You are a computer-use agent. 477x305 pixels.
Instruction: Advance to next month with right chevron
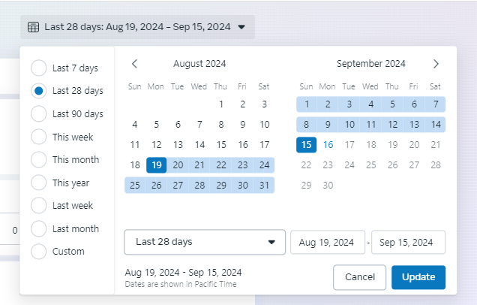436,64
